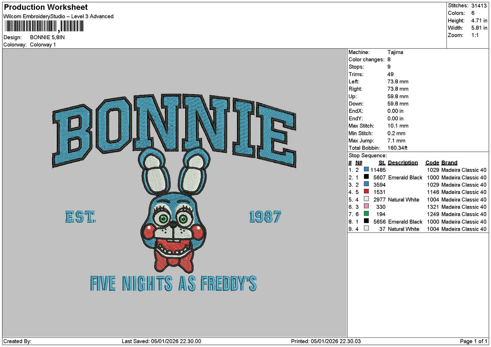
Task: Click the 'N#' column header
Action: pyautogui.click(x=359, y=163)
